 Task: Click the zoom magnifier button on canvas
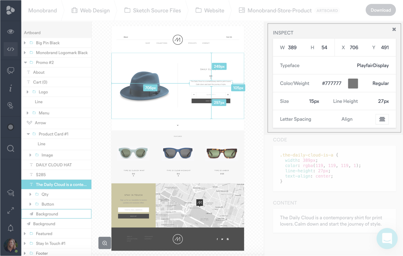[x=105, y=243]
